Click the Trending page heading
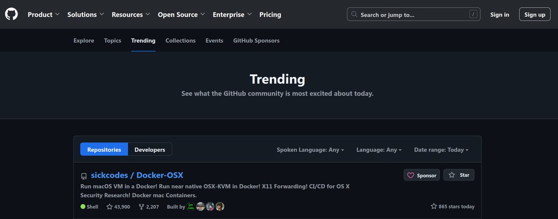Image resolution: width=558 pixels, height=219 pixels. [277, 79]
